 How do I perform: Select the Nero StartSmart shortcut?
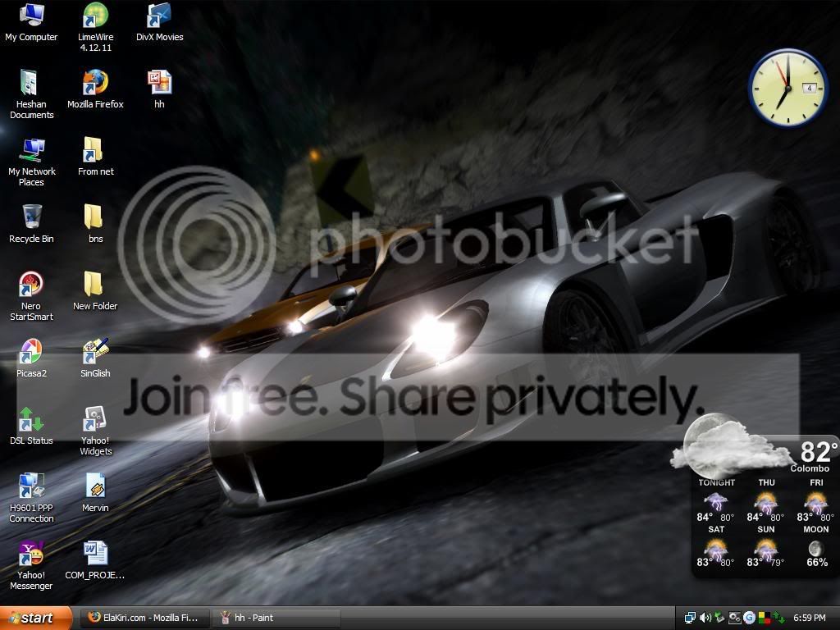click(31, 296)
